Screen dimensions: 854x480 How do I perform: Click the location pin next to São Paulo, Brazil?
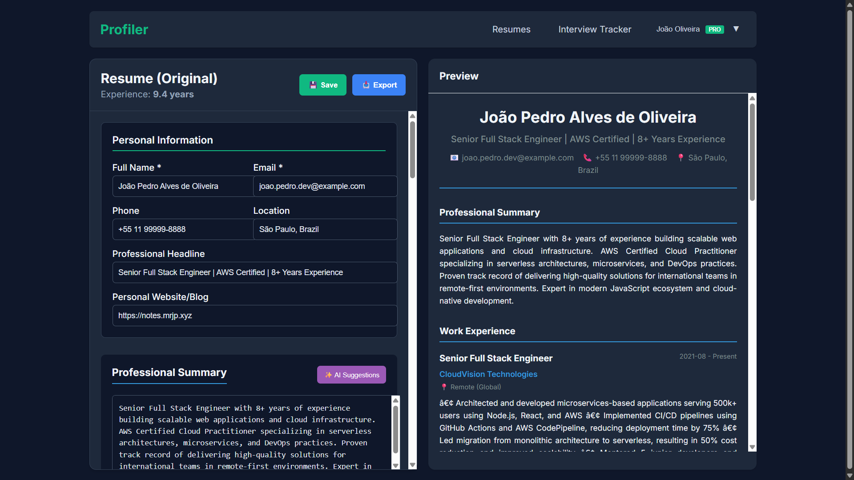click(x=681, y=158)
